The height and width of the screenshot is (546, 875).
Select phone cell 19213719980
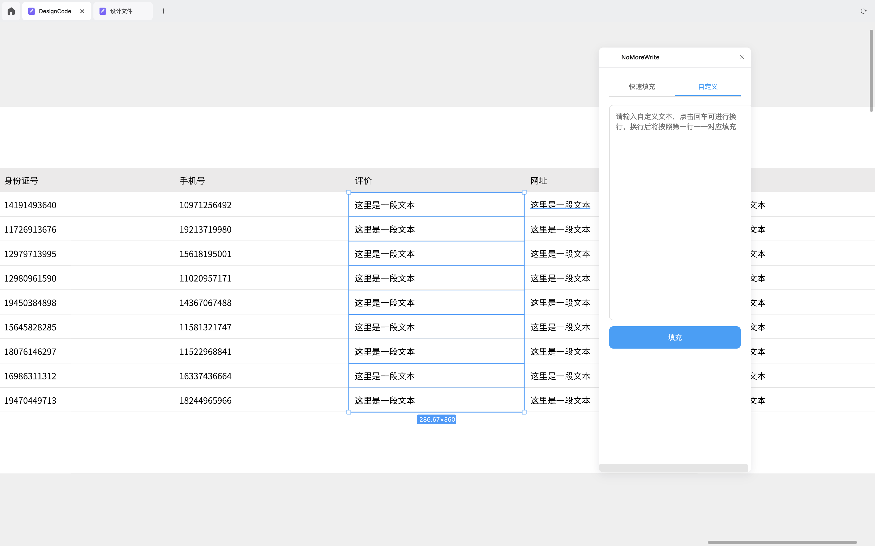point(205,229)
